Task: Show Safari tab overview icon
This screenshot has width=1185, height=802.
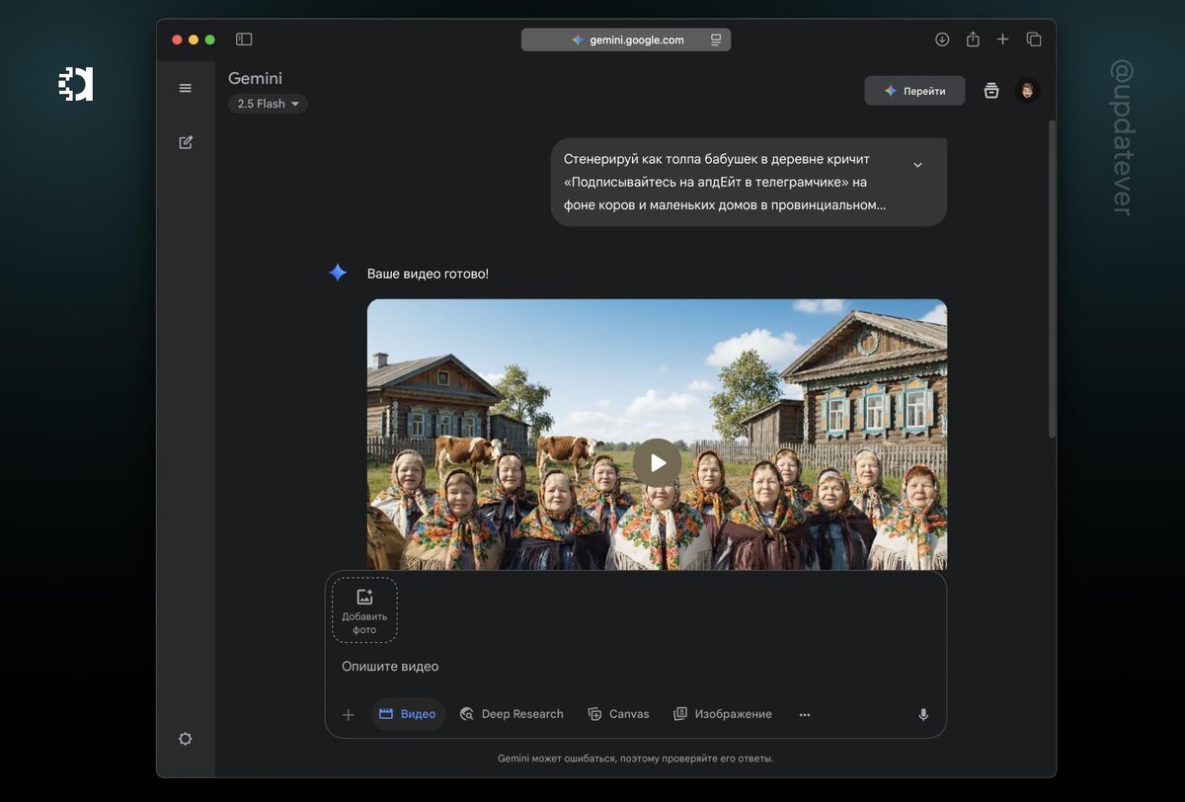Action: (x=1034, y=40)
